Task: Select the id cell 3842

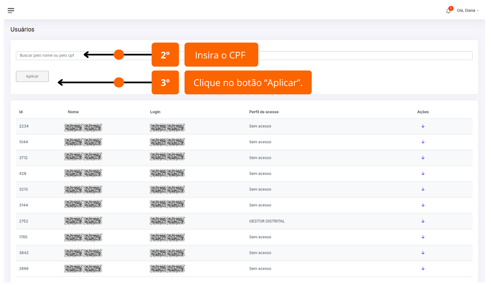Action: point(24,253)
